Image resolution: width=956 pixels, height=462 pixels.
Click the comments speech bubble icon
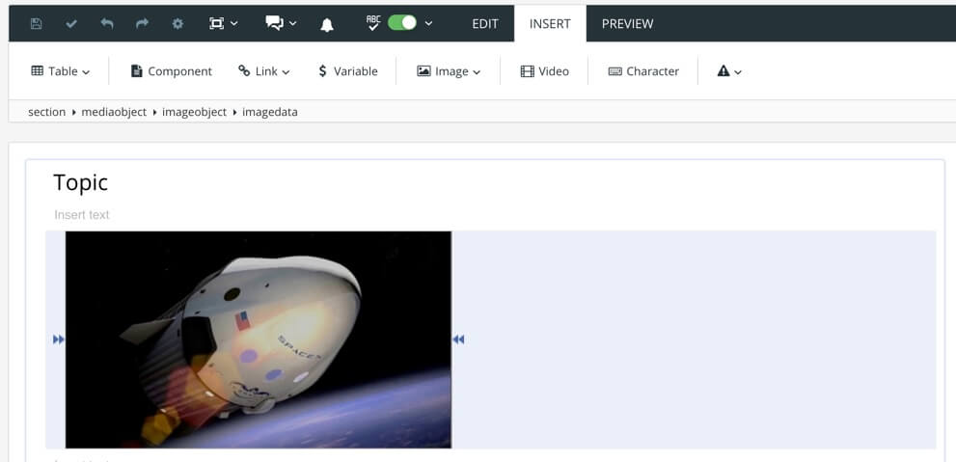[274, 24]
